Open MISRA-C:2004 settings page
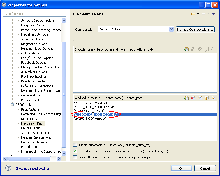The width and height of the screenshot is (220, 176). pyautogui.click(x=31, y=100)
